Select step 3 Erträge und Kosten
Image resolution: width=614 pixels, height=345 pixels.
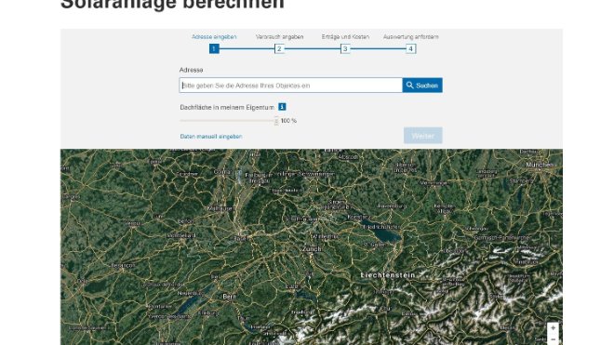pos(345,49)
